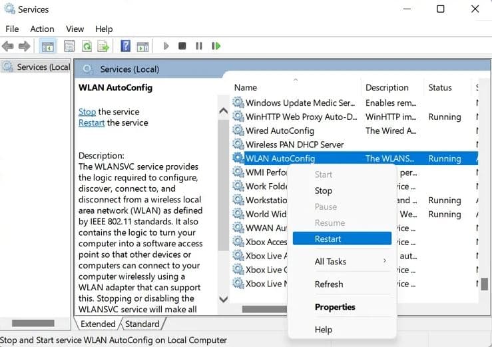Click 'The Wired A...' description cell

[x=391, y=131]
